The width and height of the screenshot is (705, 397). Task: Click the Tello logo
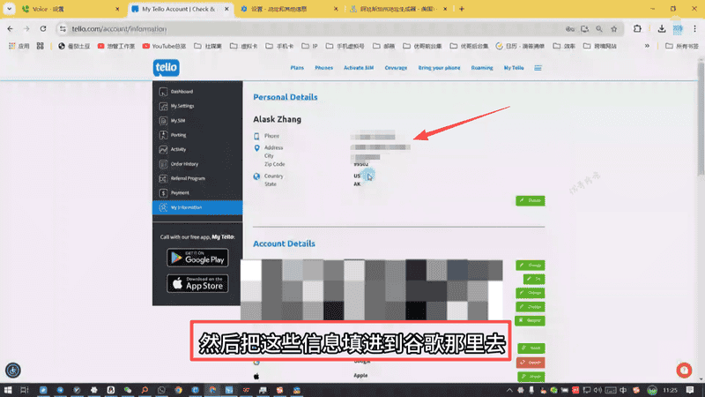click(x=166, y=68)
